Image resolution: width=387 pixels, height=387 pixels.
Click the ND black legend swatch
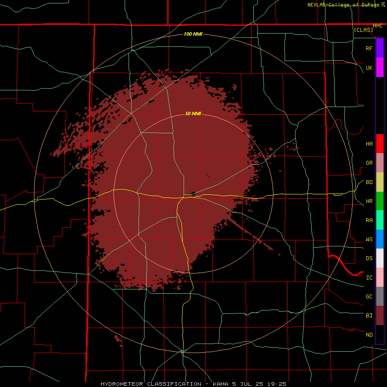(380, 335)
